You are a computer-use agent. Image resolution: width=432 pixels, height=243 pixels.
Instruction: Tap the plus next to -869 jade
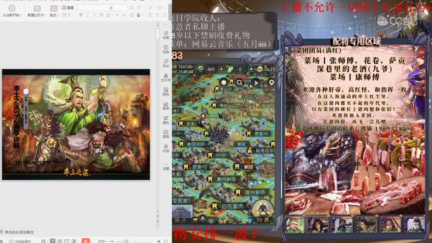tap(221, 69)
